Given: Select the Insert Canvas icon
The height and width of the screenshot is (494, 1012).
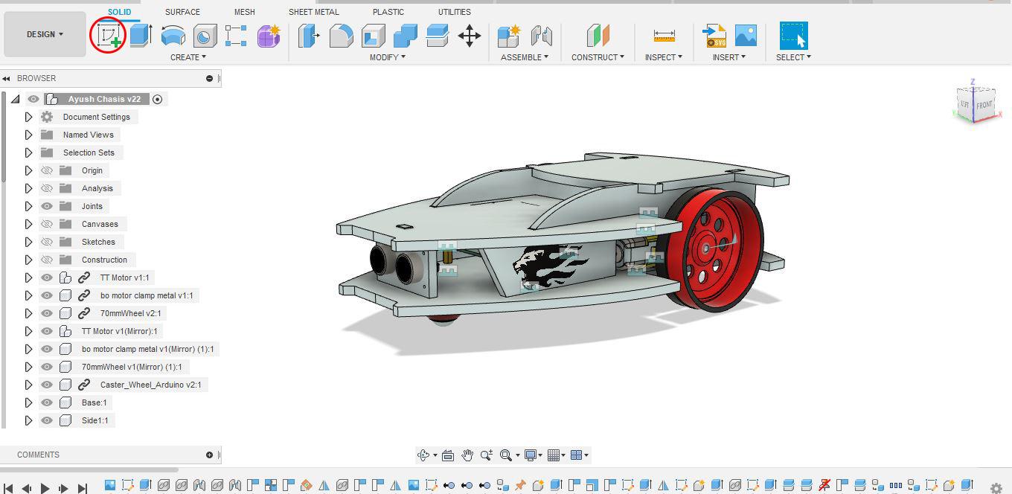Looking at the screenshot, I should (745, 34).
